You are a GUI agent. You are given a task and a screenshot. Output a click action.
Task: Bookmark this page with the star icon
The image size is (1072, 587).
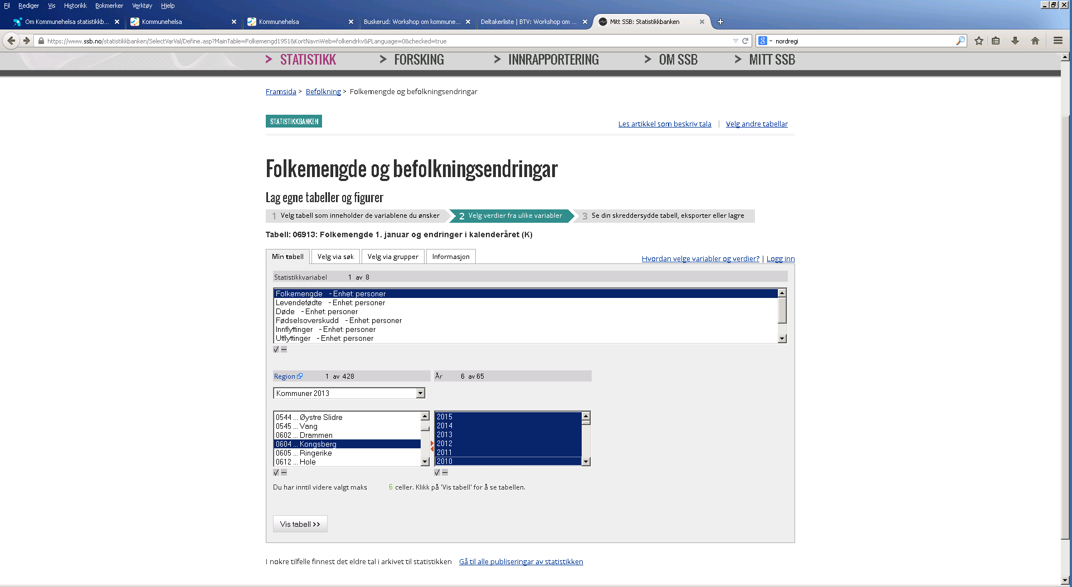coord(979,41)
